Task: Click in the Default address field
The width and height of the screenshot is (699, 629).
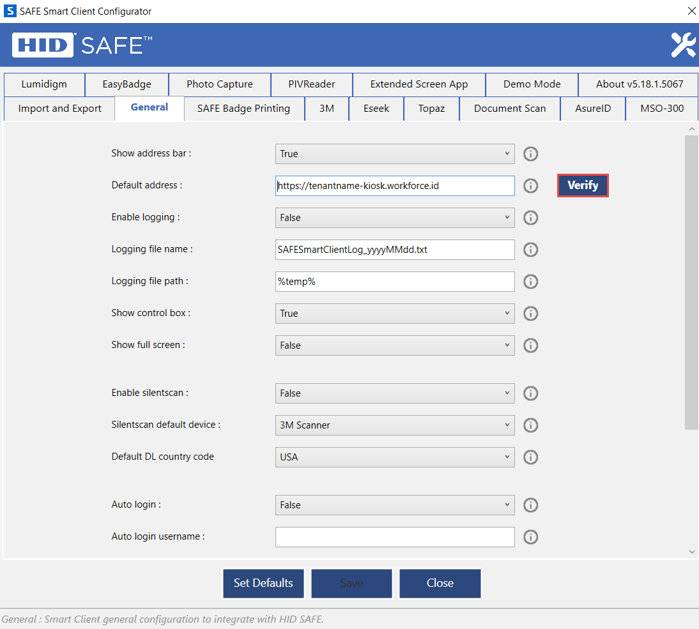Action: click(x=395, y=186)
